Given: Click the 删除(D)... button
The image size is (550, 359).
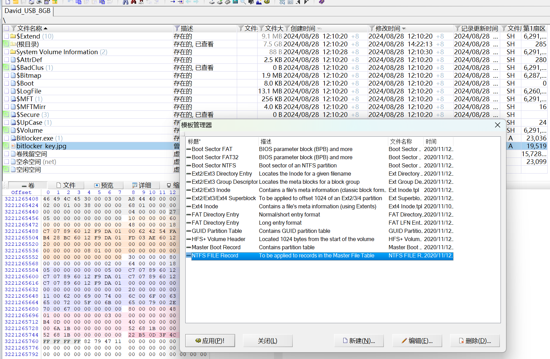Looking at the screenshot, I should pyautogui.click(x=475, y=341).
